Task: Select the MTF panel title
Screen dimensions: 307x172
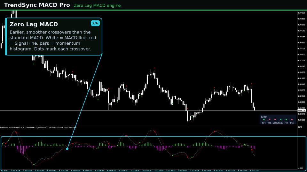Action: pyautogui.click(x=264, y=117)
